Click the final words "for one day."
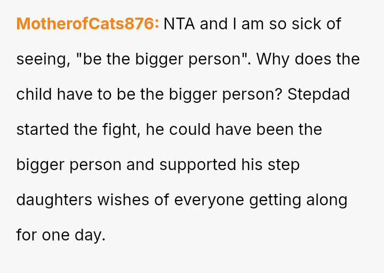This screenshot has height=273, width=384. click(x=61, y=235)
